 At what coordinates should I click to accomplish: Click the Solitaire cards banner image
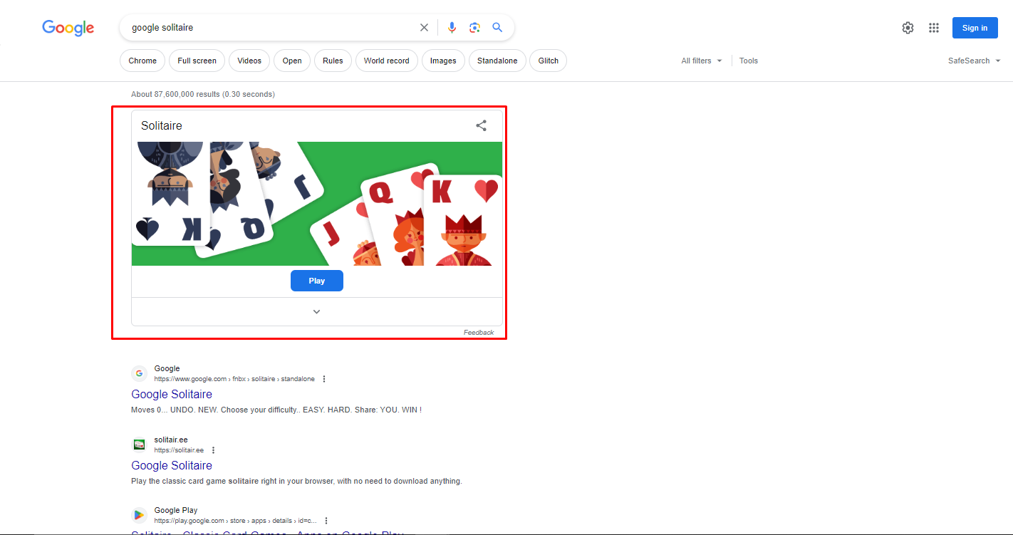(317, 204)
